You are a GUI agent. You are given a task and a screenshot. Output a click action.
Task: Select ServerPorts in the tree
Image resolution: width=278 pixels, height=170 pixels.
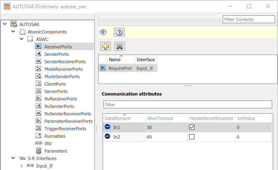[x=56, y=91]
